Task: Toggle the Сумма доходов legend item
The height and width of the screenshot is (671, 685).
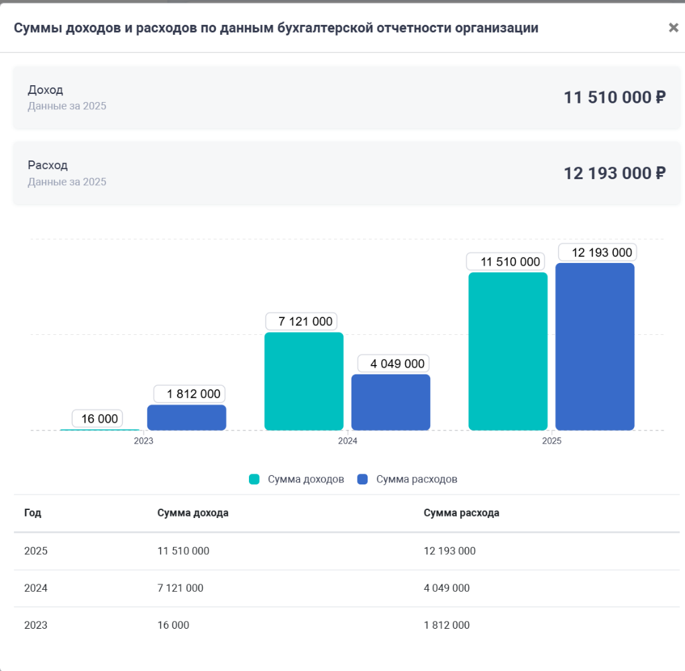Action: click(296, 479)
